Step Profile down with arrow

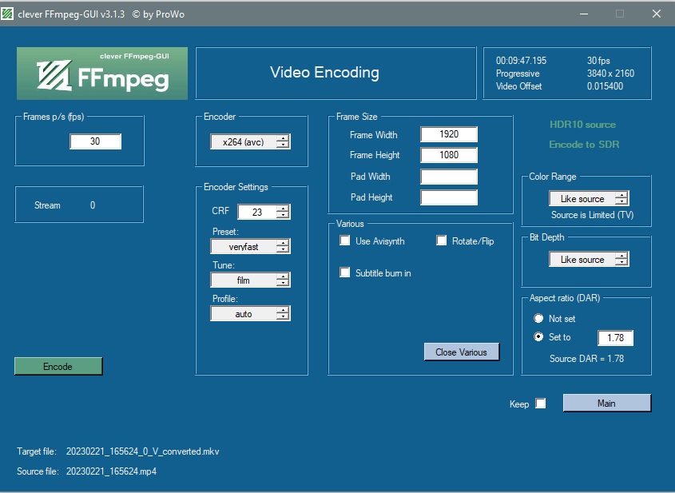point(283,317)
